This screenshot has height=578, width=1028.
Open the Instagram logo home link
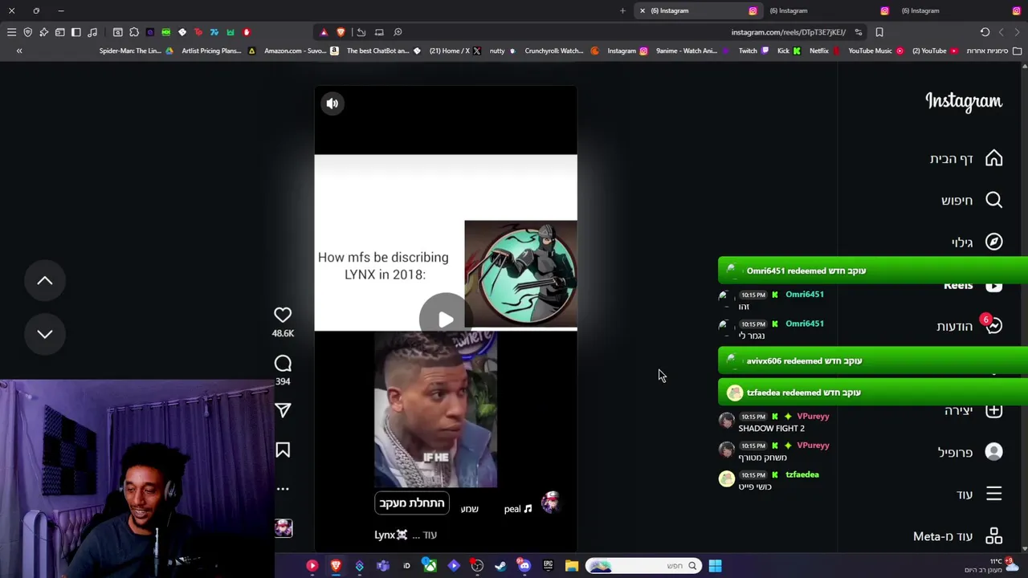tap(964, 101)
